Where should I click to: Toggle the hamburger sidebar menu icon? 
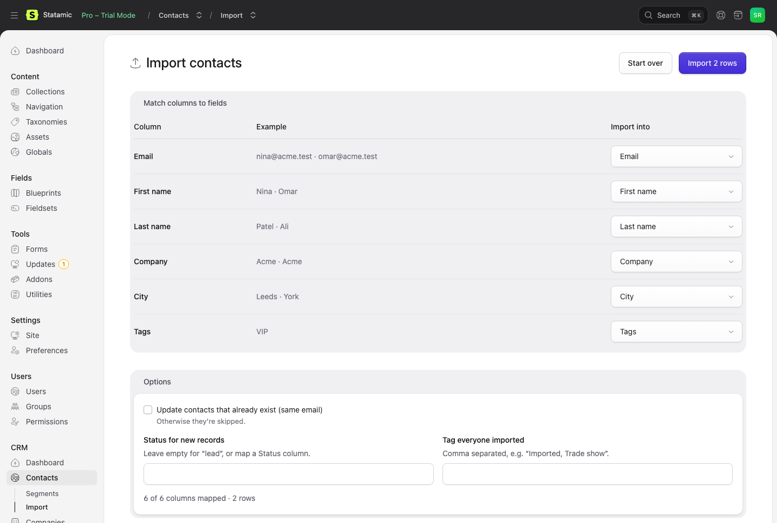pos(15,15)
